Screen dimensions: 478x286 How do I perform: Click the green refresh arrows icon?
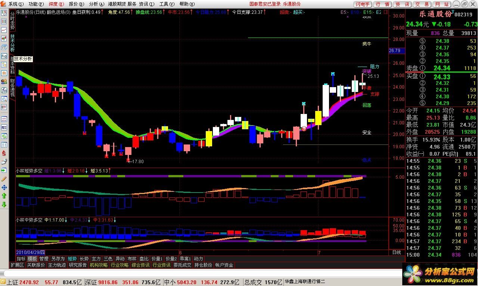(4, 136)
